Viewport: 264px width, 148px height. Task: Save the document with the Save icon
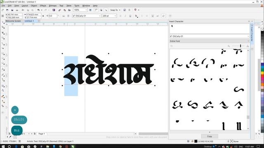pyautogui.click(x=12, y=10)
